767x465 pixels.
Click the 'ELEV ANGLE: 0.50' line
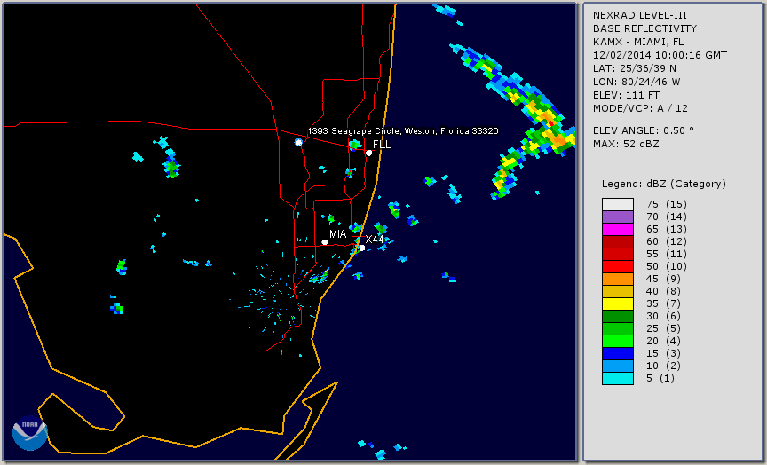click(x=644, y=130)
